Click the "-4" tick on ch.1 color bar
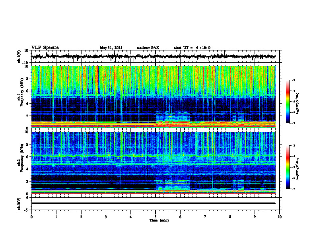Image resolution: width=315 pixels, height=243 pixels. (x=293, y=91)
